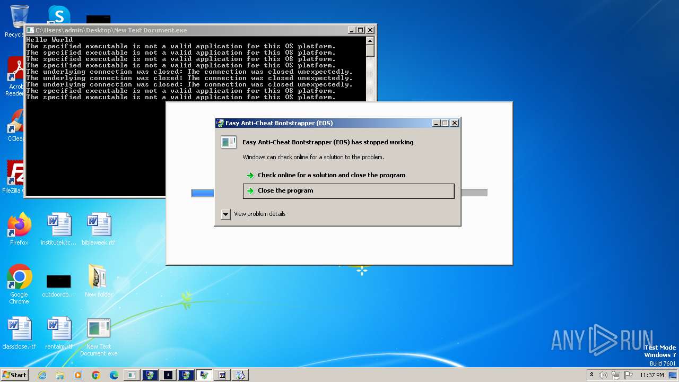This screenshot has width=679, height=382.
Task: Open the last taskbar application button
Action: click(x=240, y=375)
